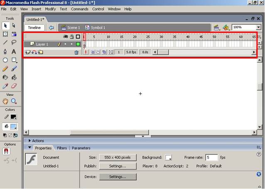Switch to the Parameters tab
Viewport: 265px width, 189px height.
pyautogui.click(x=81, y=148)
